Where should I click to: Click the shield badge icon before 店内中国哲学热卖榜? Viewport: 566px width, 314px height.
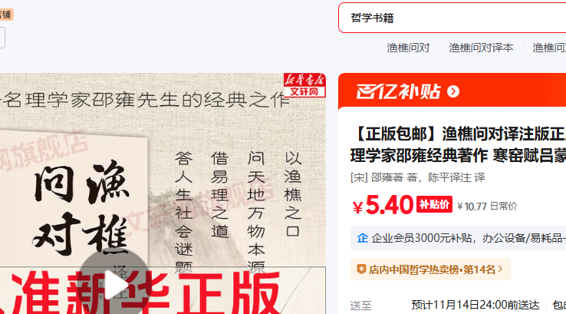tap(361, 269)
